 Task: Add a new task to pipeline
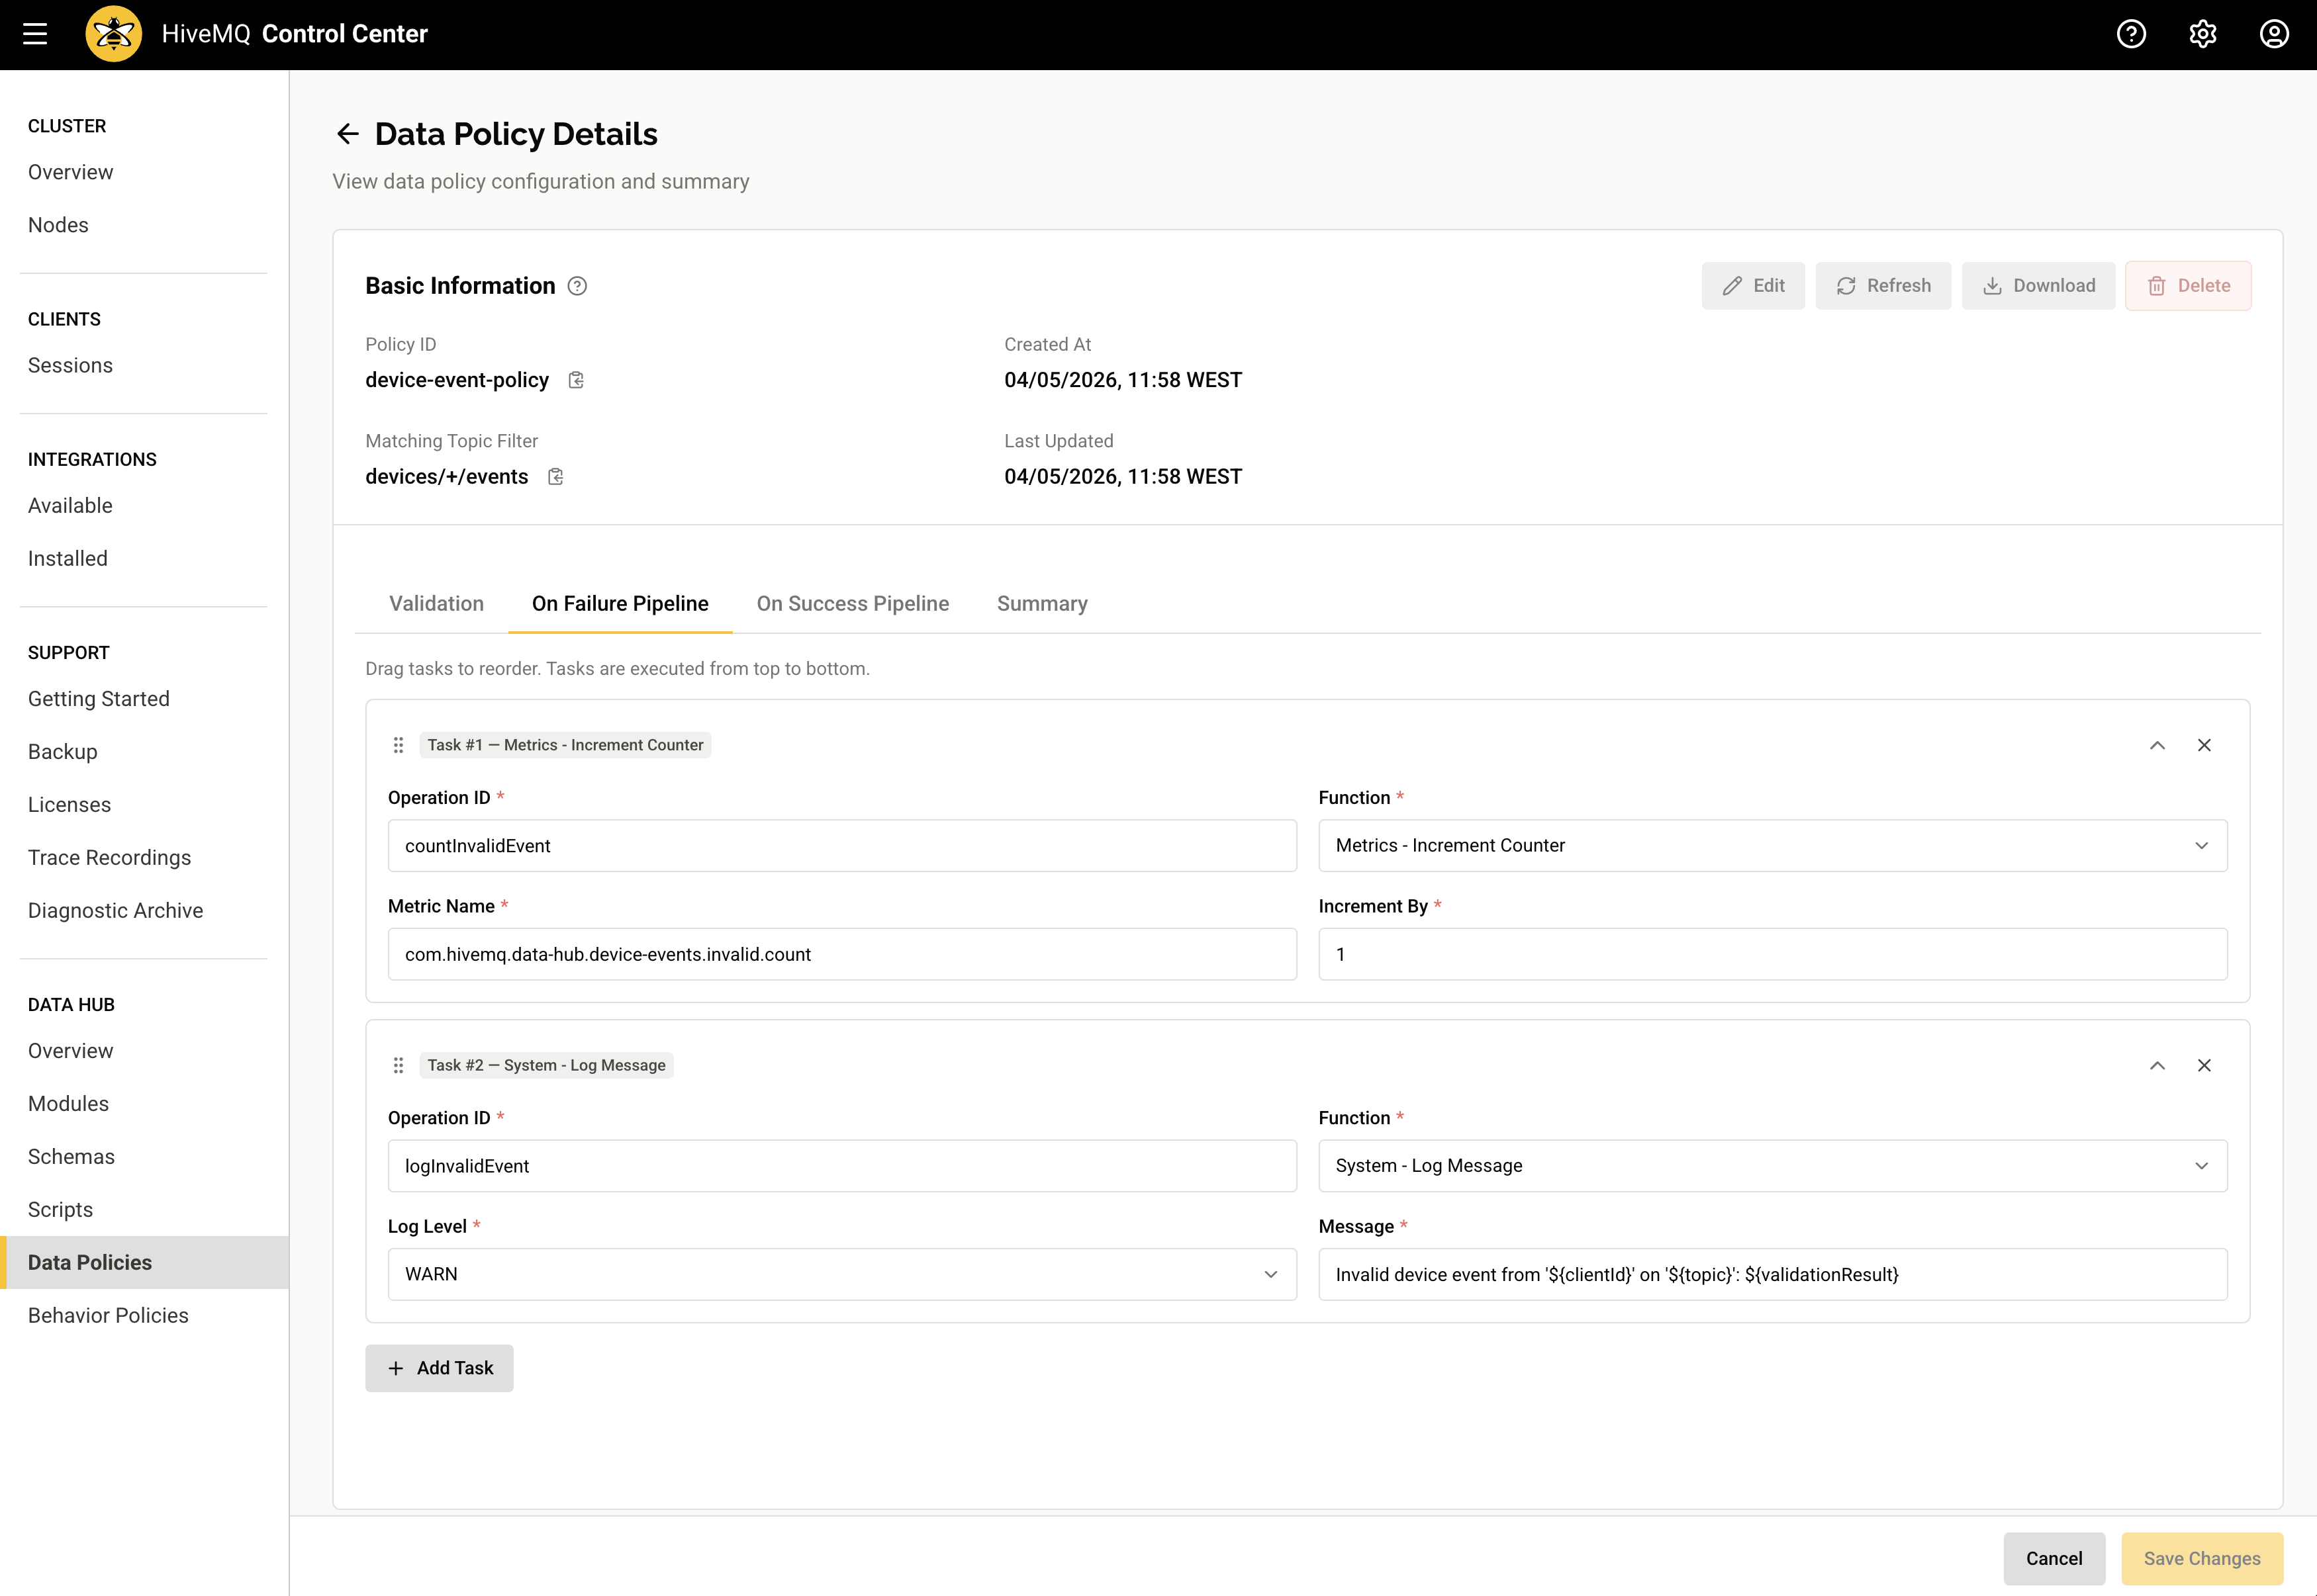click(x=439, y=1368)
